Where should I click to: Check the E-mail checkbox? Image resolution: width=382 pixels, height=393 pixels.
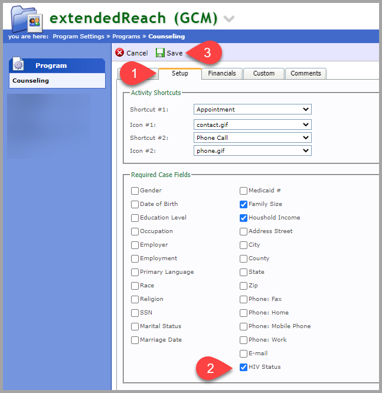(x=243, y=353)
